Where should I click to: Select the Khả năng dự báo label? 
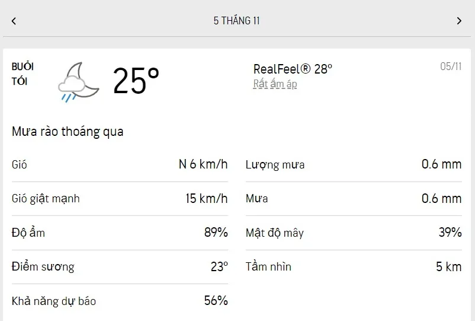tap(54, 301)
